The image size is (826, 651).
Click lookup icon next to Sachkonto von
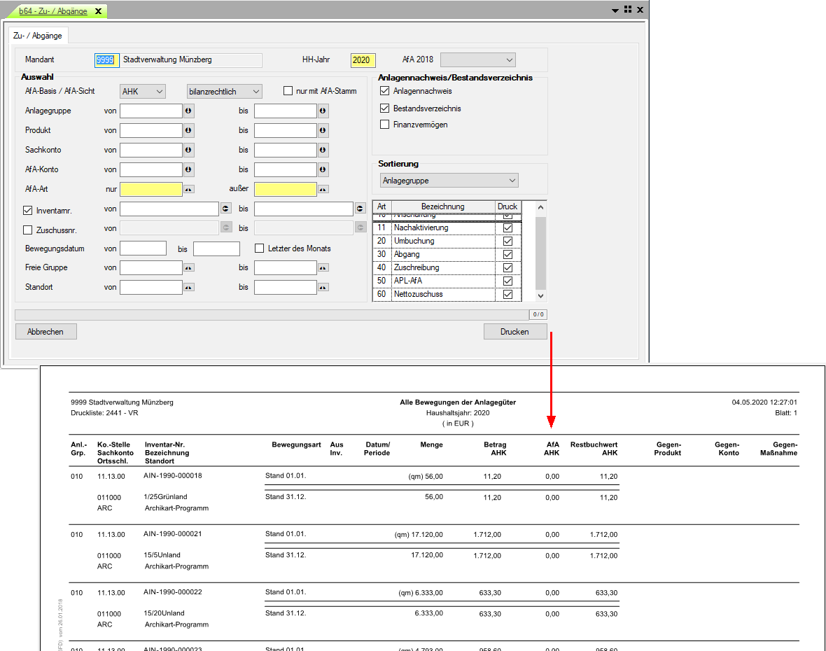[188, 150]
